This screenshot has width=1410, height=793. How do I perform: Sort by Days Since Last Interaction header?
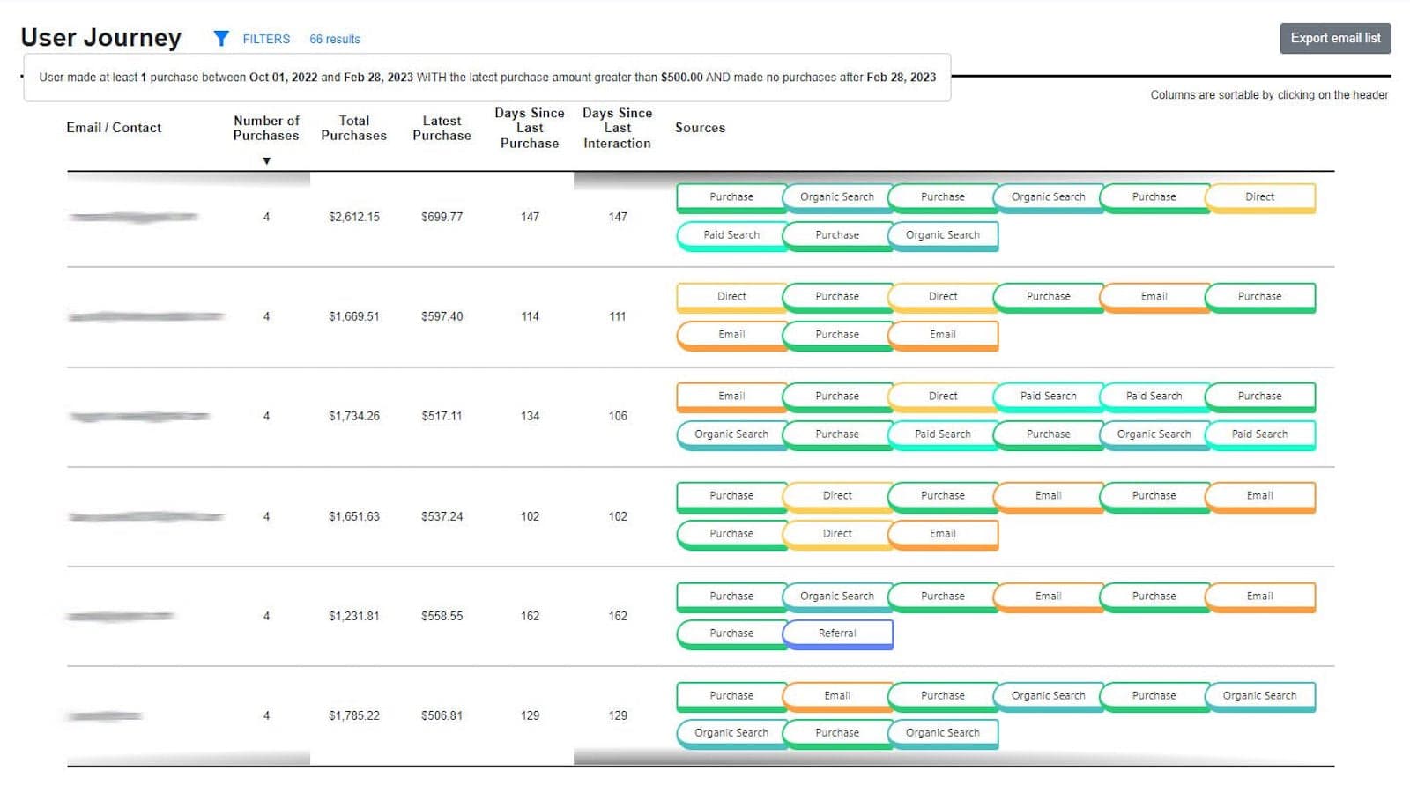pos(616,128)
